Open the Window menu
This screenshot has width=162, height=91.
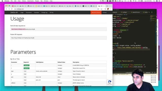tap(46, 1)
